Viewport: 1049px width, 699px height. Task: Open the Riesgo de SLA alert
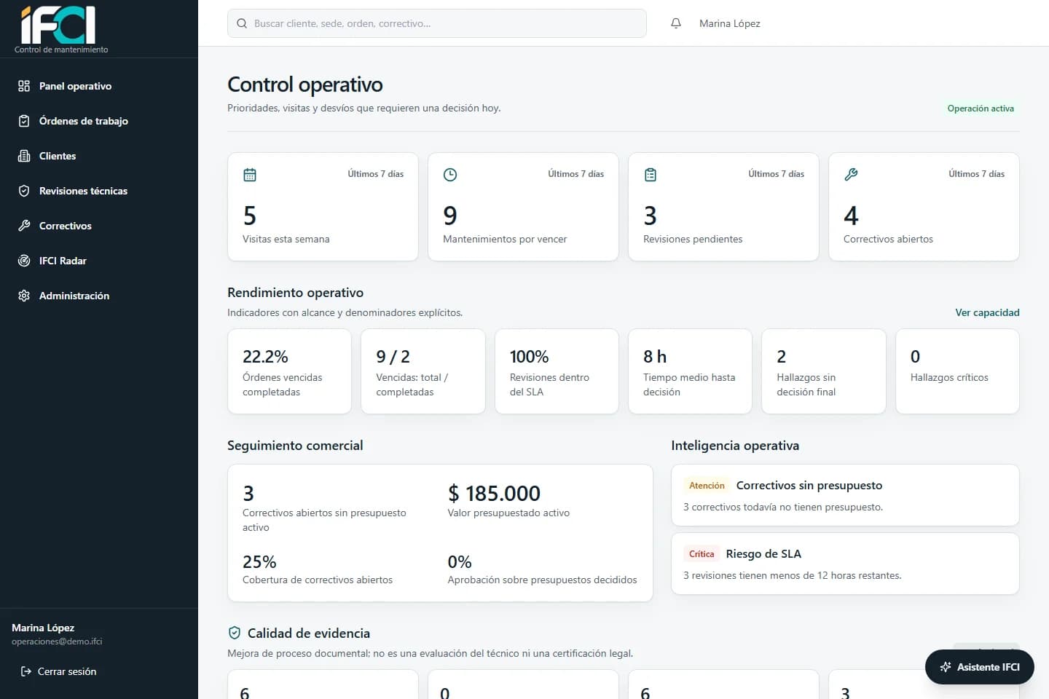[845, 564]
